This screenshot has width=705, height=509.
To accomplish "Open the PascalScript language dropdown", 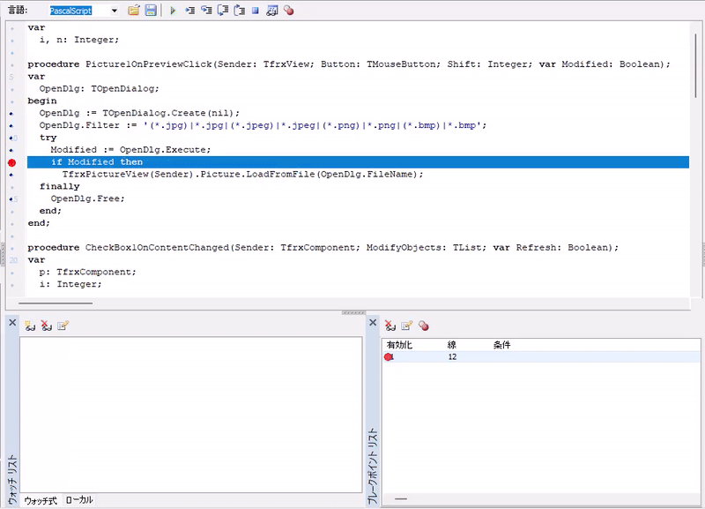I will 115,11.
